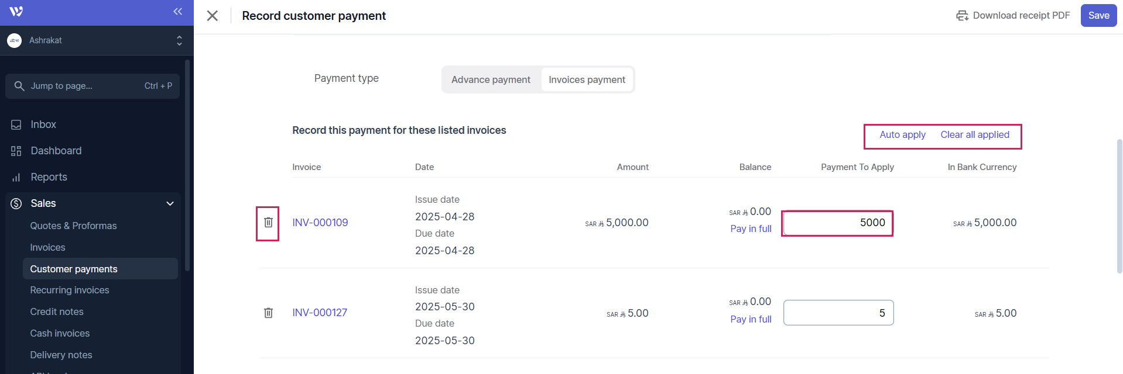Screen dimensions: 1123x374
Task: Navigate to Credit notes
Action: pyautogui.click(x=57, y=311)
